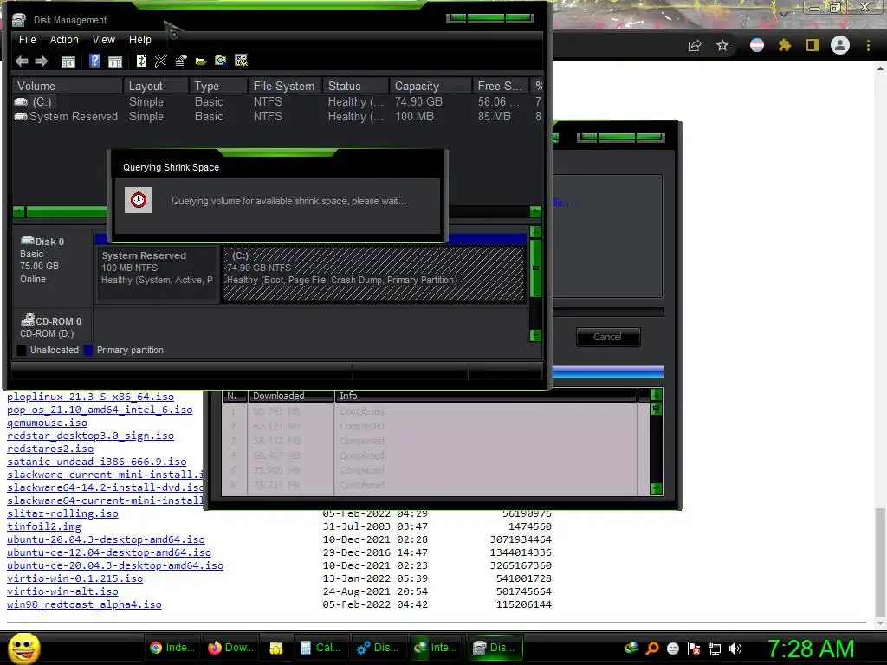Bookmark the page with the star icon
This screenshot has width=887, height=665.
click(x=722, y=45)
